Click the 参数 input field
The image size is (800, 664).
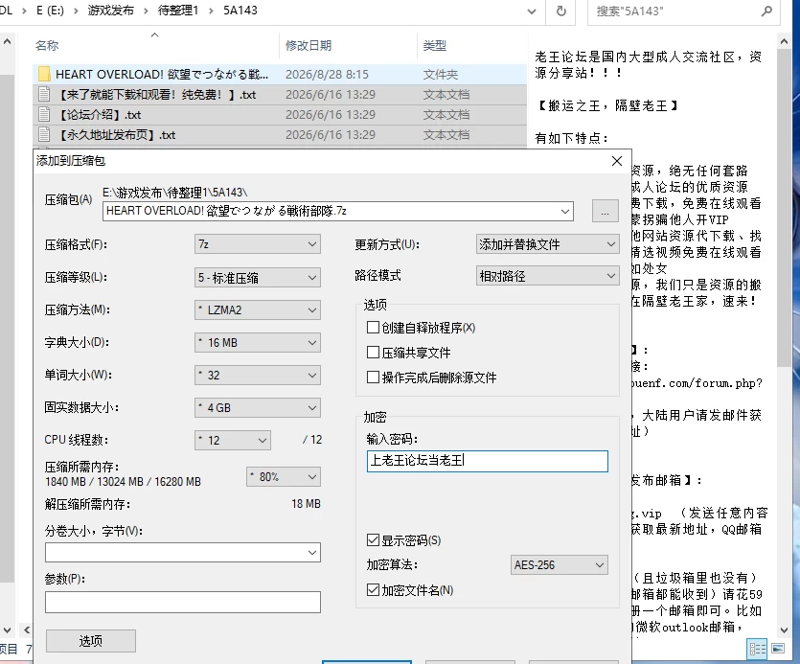point(183,603)
